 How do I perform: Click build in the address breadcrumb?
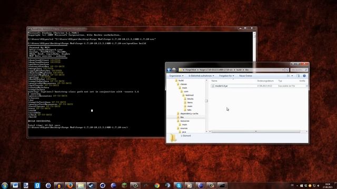coord(239,70)
